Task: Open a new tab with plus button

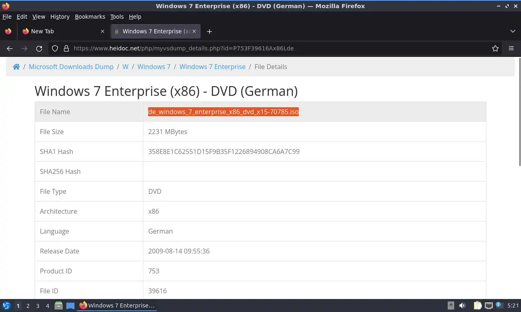Action: click(x=209, y=31)
